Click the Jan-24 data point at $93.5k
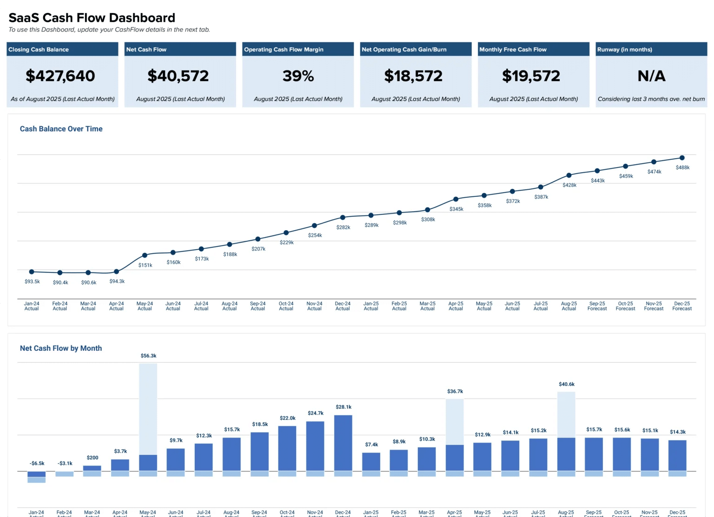This screenshot has height=517, width=714. 32,272
